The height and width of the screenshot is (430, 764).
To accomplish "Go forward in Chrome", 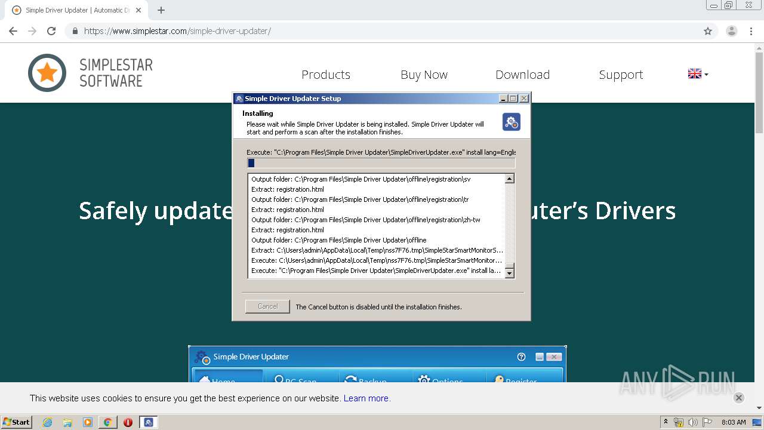I will (32, 31).
